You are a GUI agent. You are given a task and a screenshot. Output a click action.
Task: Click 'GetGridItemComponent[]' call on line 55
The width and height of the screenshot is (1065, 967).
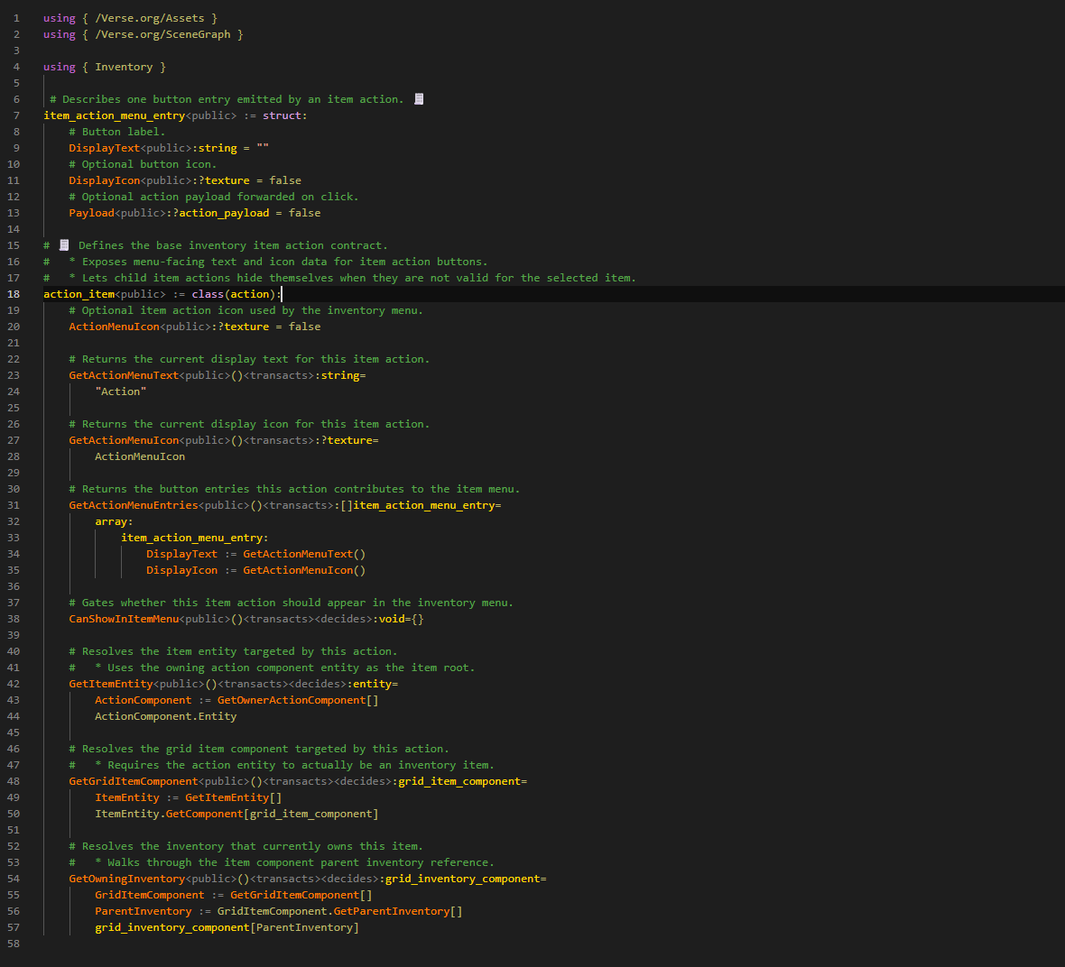(x=301, y=896)
